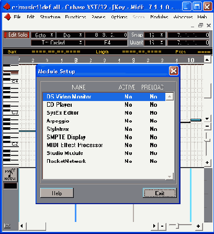This screenshot has width=214, height=234.
Task: Close the Module Setup dialog with X
Action: tap(174, 71)
